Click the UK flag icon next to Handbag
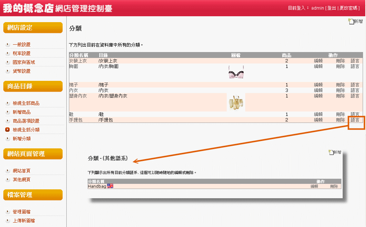This screenshot has height=227, width=366. click(x=110, y=186)
